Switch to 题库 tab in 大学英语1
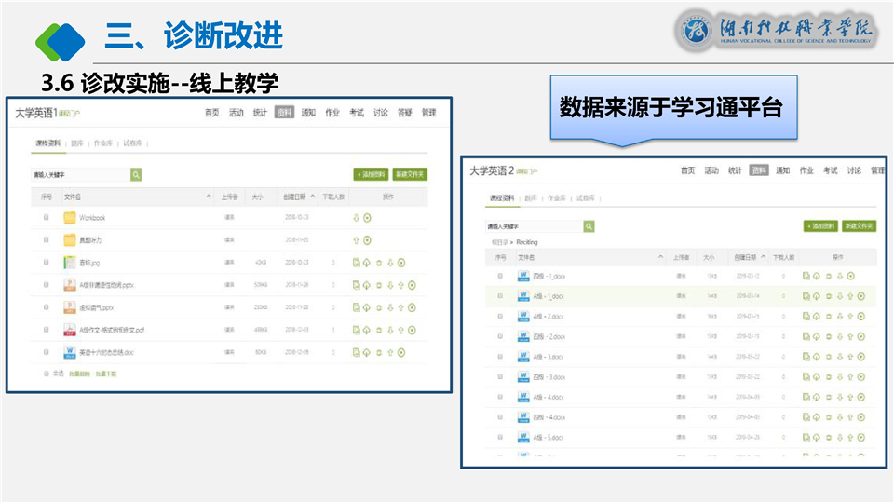 pyautogui.click(x=76, y=143)
